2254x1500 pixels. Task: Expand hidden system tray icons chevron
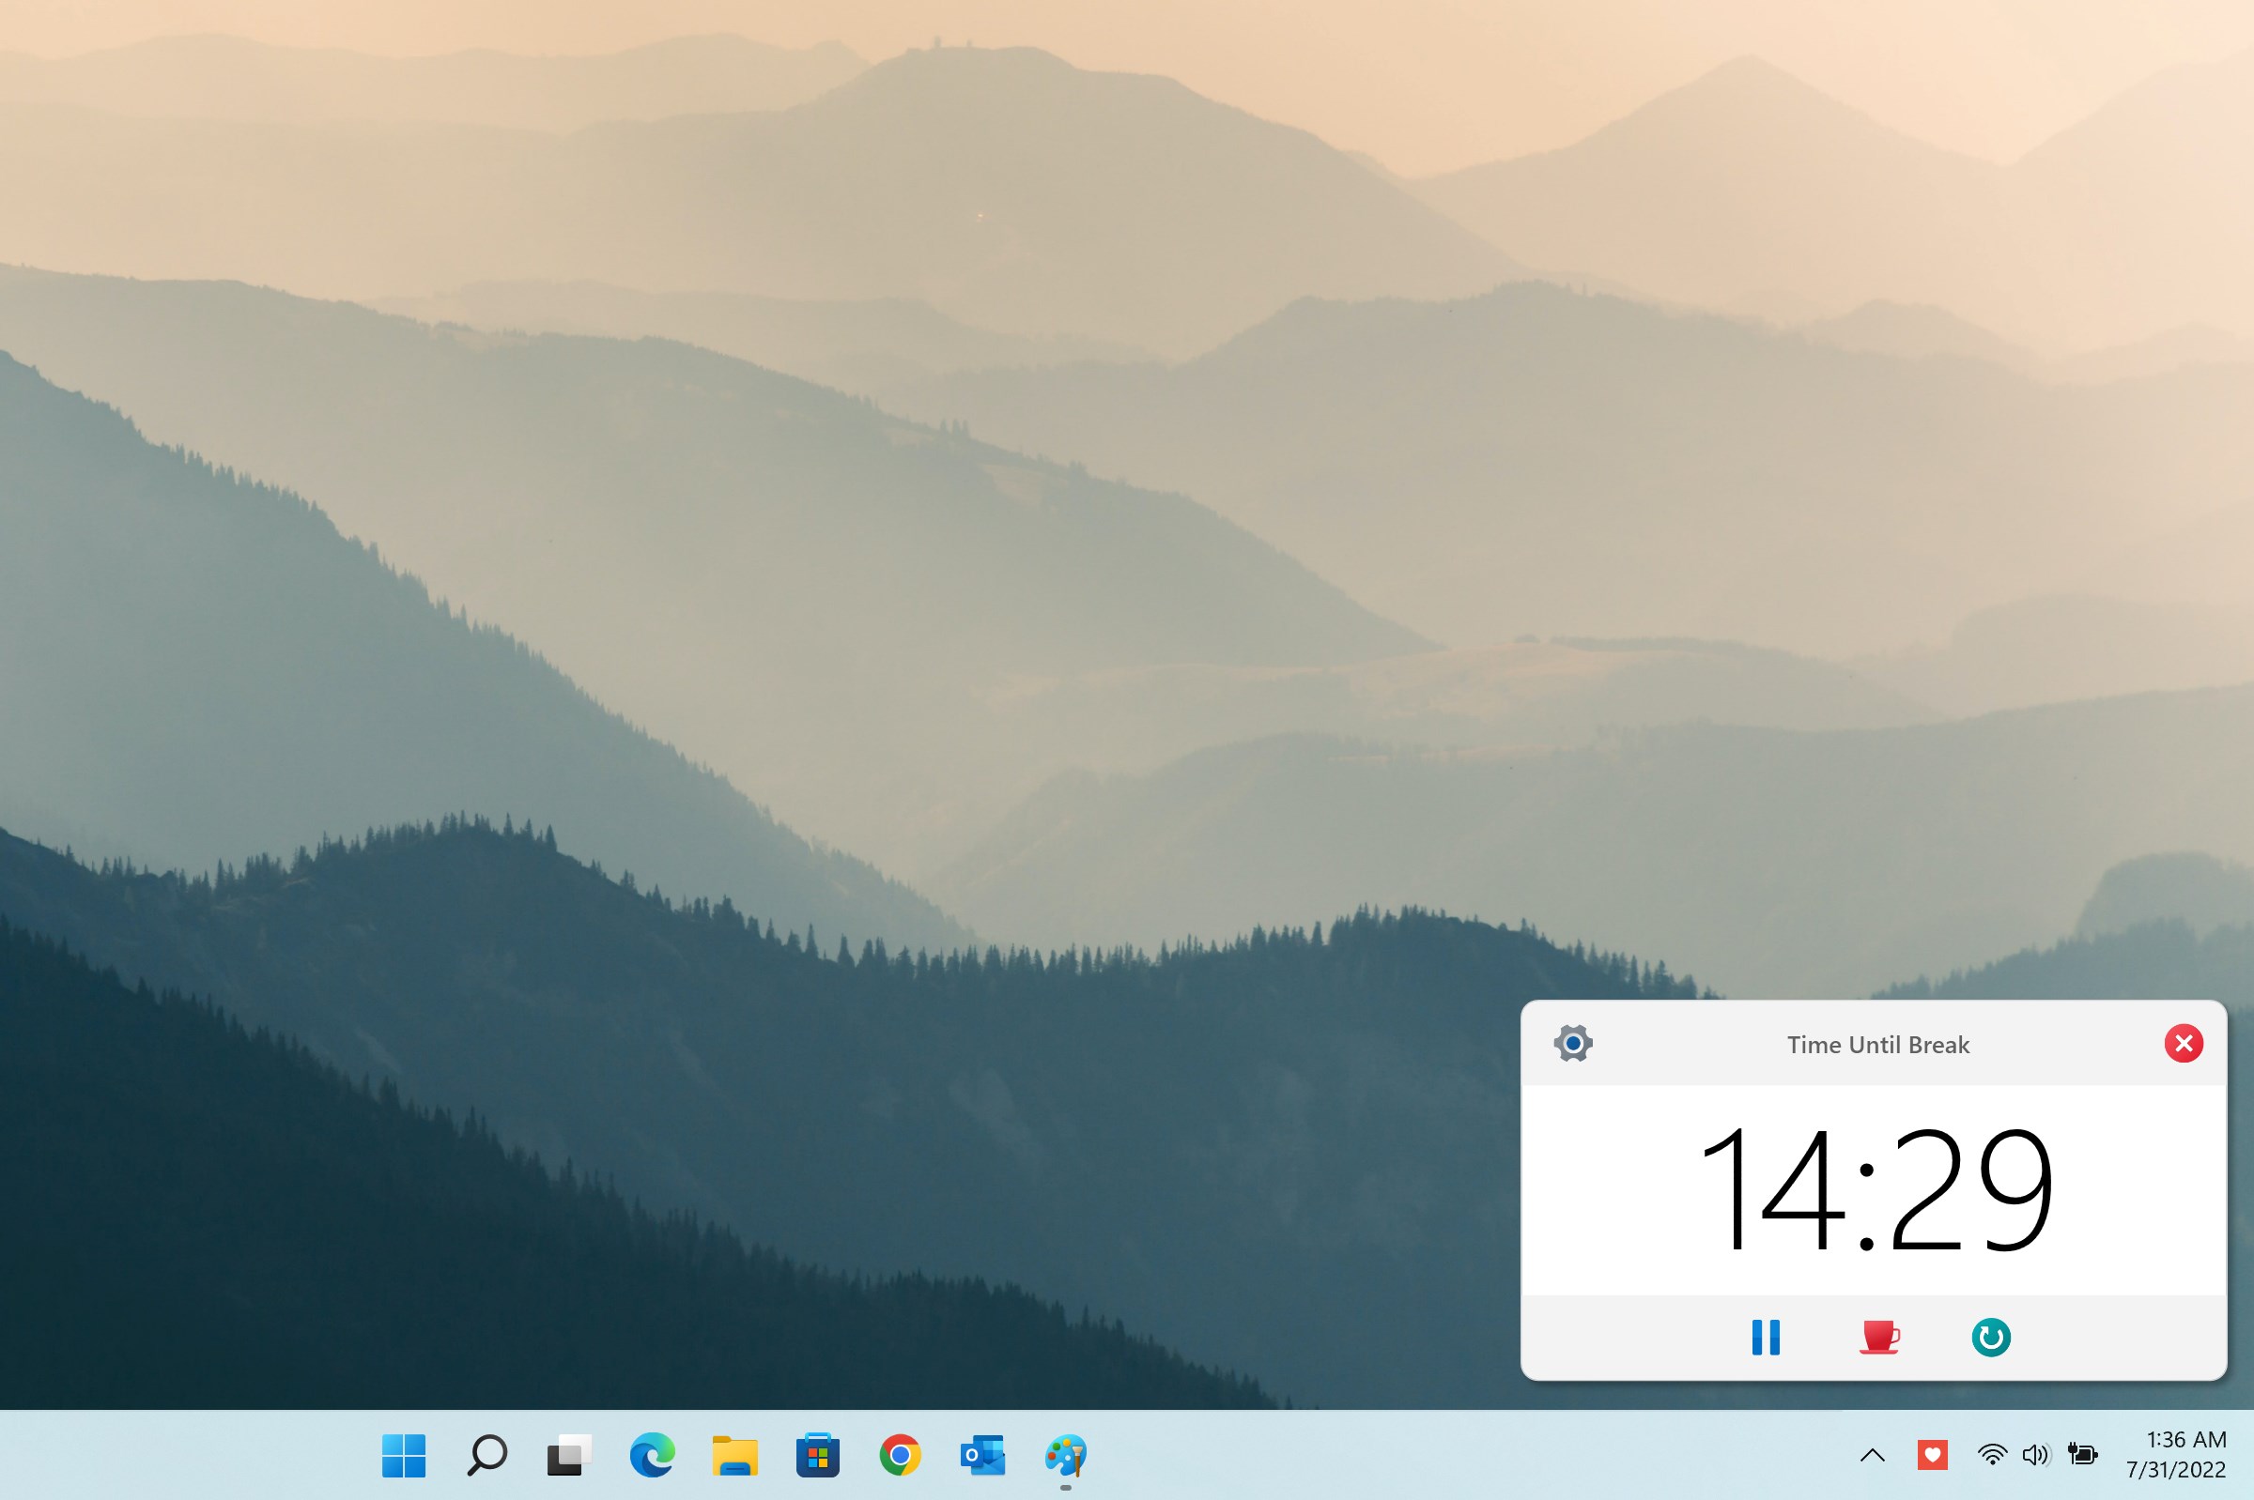click(x=1872, y=1455)
